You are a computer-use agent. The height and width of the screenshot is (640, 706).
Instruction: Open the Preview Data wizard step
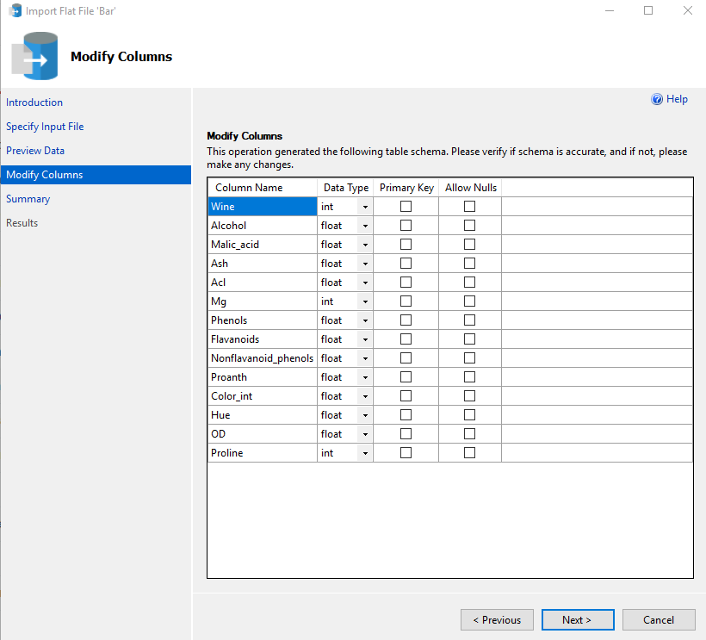pos(35,151)
